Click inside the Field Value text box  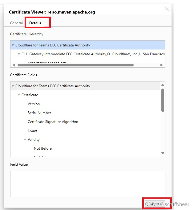coord(88,184)
